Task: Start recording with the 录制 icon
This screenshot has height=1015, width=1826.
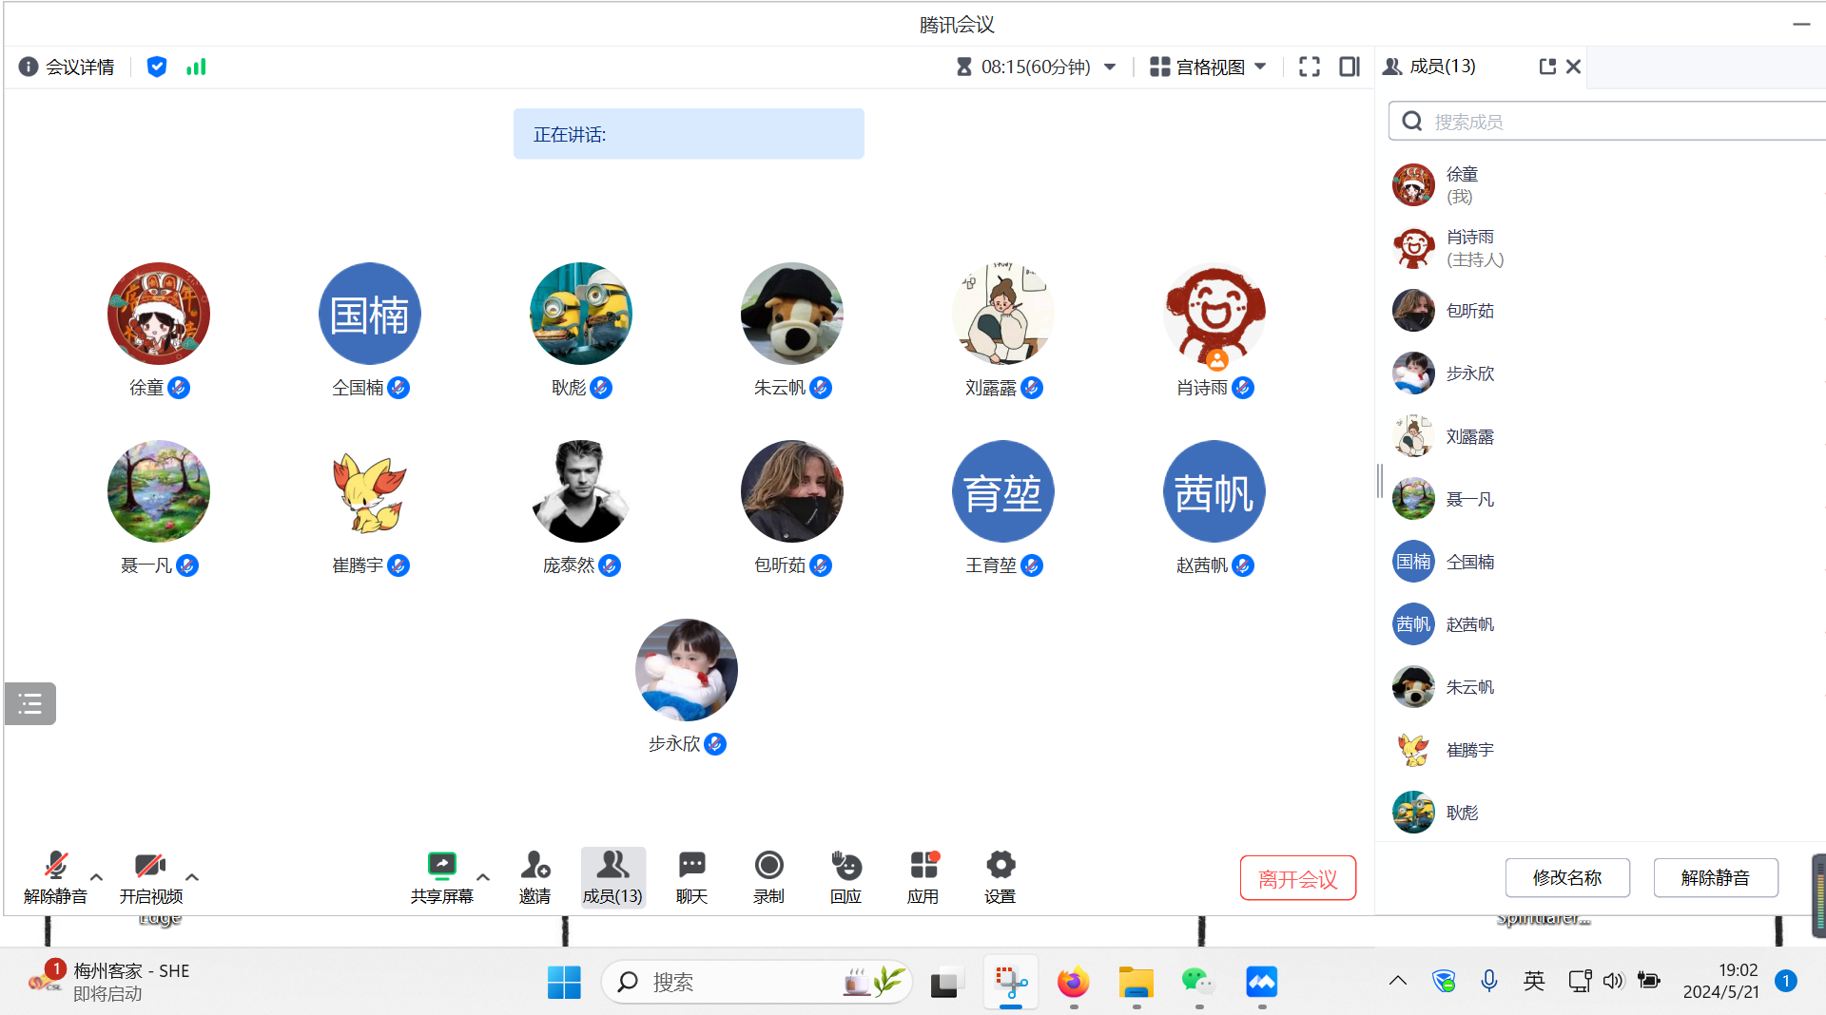Action: pos(768,866)
